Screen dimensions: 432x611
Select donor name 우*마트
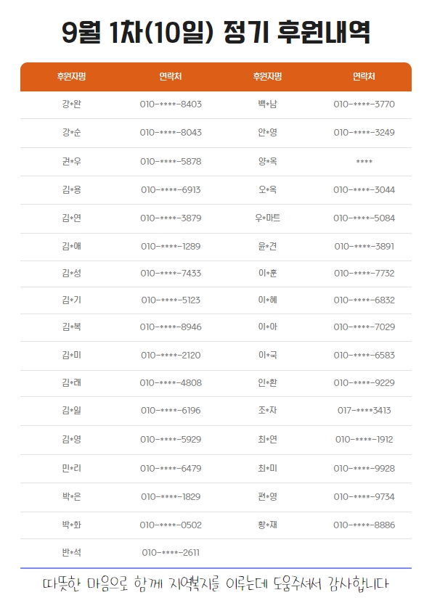[267, 218]
